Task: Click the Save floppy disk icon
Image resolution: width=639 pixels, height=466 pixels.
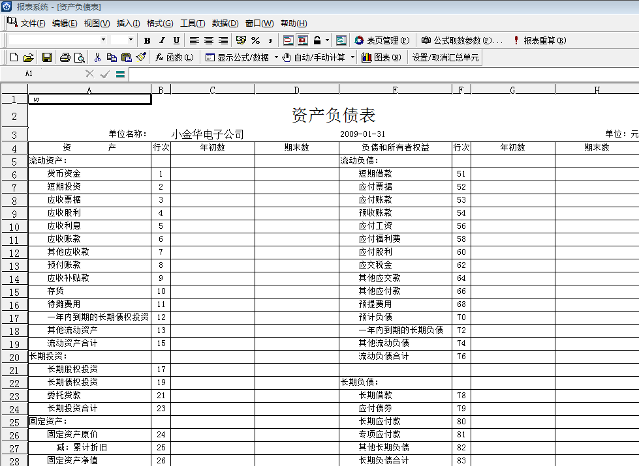Action: (46, 57)
